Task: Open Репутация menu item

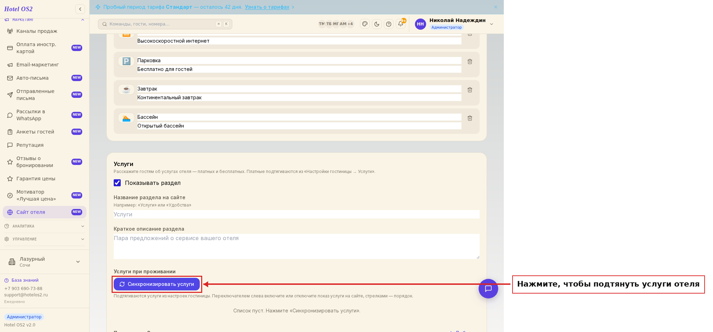Action: pos(44,145)
